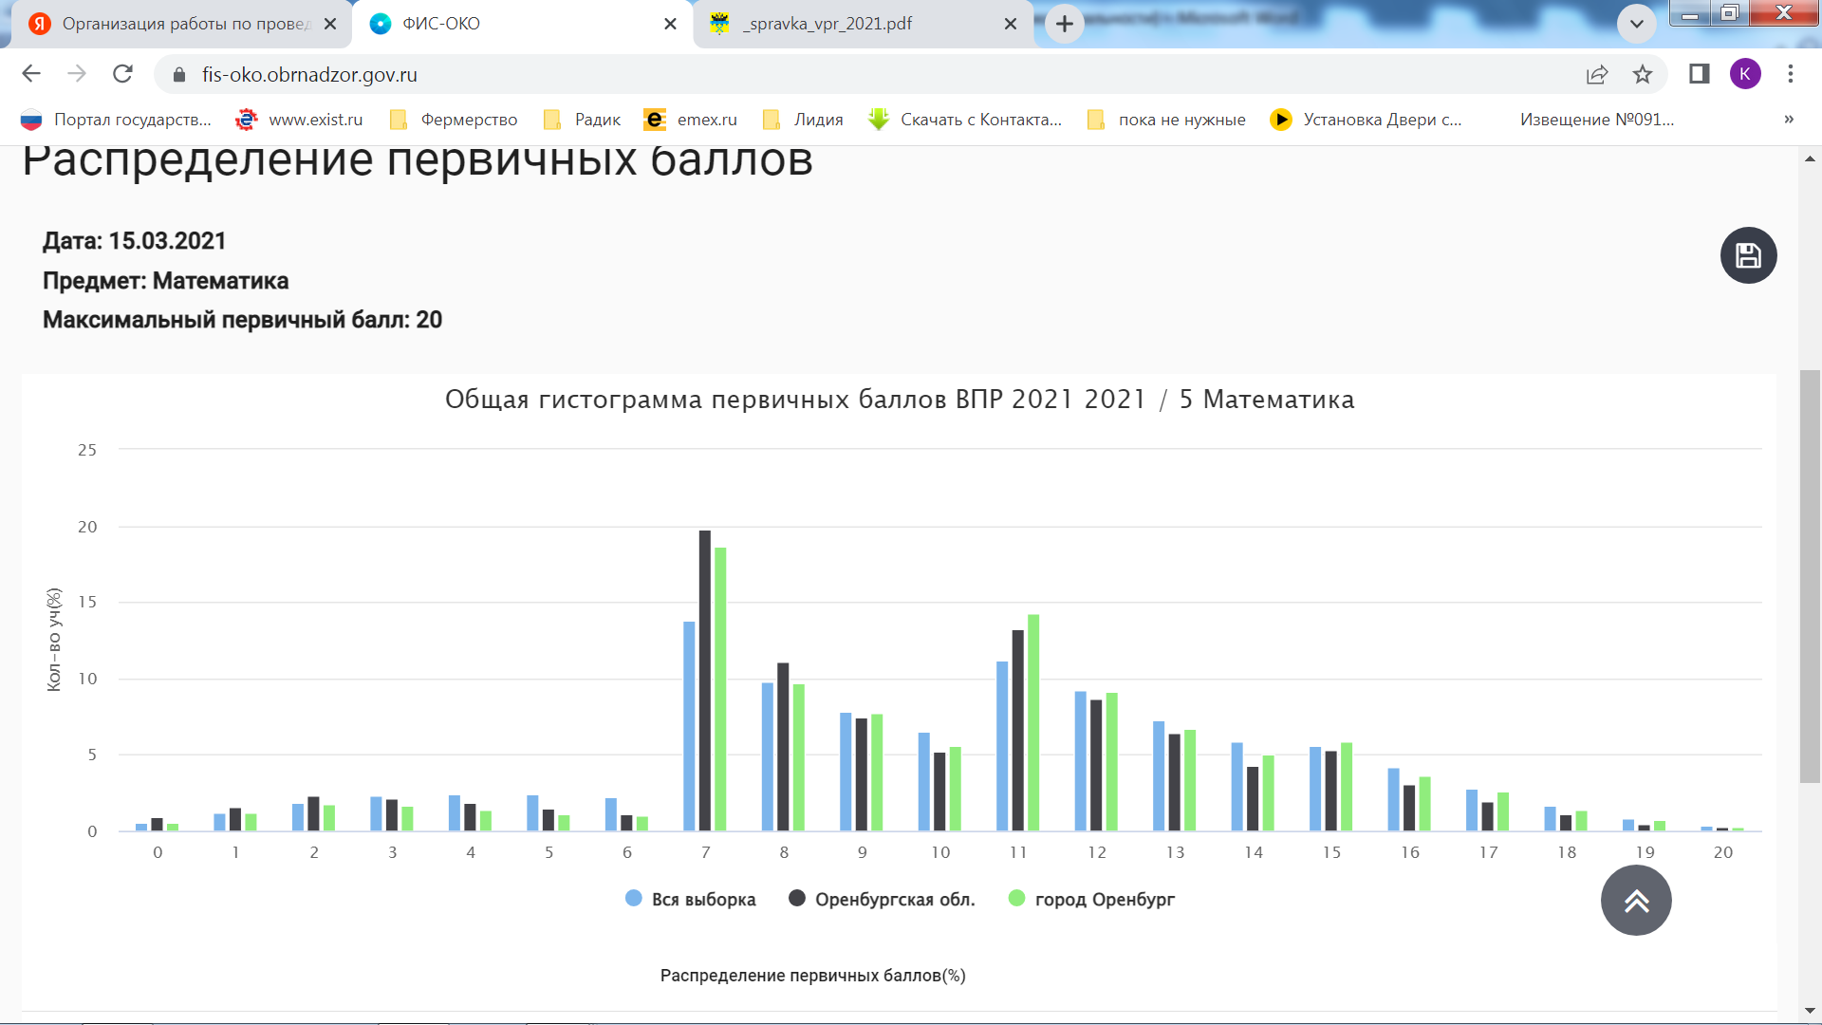Click the x-axis label 20
The width and height of the screenshot is (1822, 1025).
tap(1723, 852)
